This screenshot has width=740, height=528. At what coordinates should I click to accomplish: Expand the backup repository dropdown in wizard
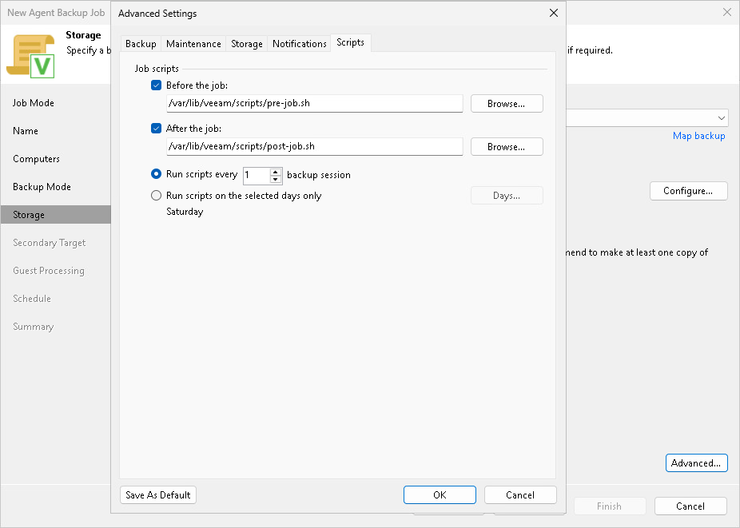pyautogui.click(x=721, y=118)
